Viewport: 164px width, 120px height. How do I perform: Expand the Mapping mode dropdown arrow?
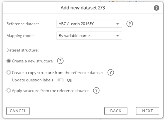(117, 36)
